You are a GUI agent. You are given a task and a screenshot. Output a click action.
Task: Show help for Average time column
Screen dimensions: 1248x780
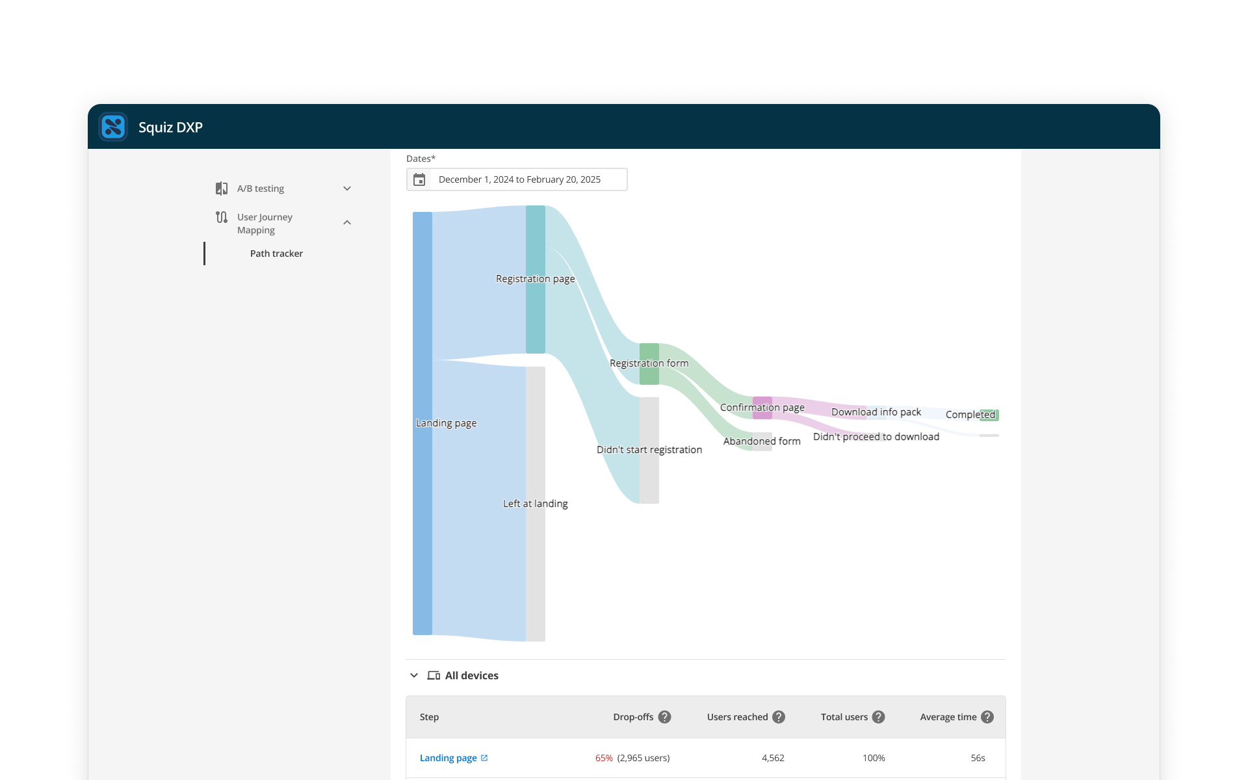click(987, 717)
